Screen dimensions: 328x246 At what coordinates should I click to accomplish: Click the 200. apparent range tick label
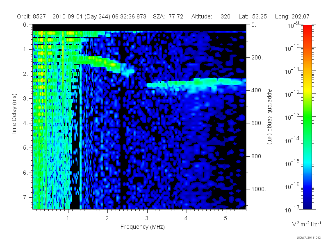point(257,57)
